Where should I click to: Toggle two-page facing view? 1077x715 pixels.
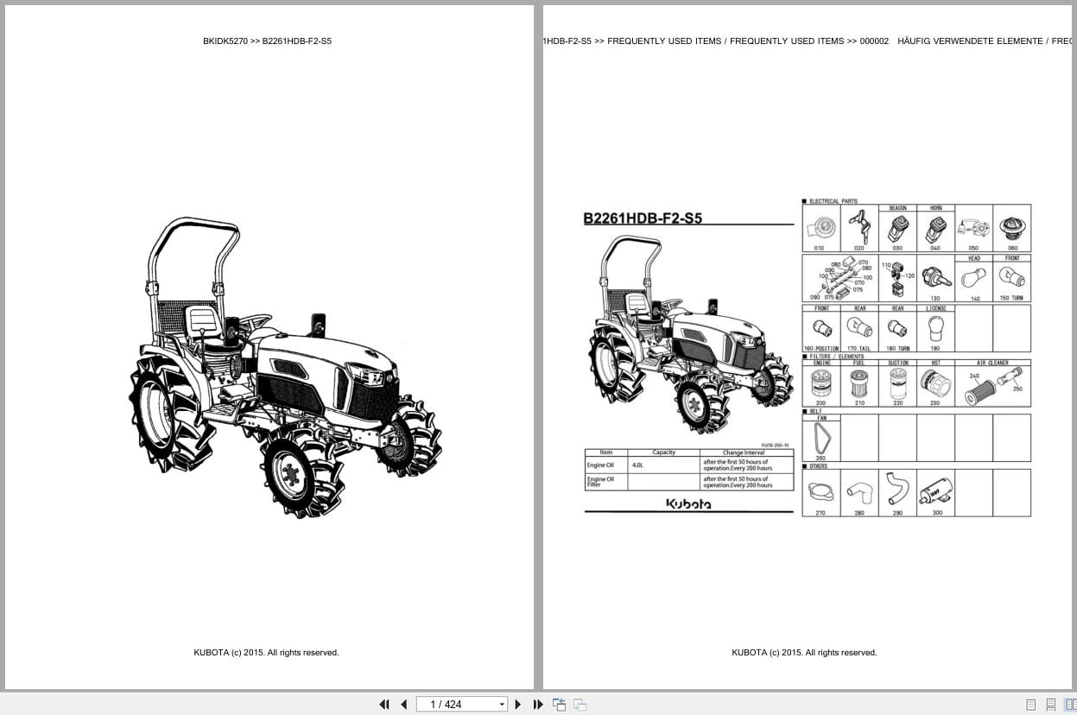pos(1070,705)
